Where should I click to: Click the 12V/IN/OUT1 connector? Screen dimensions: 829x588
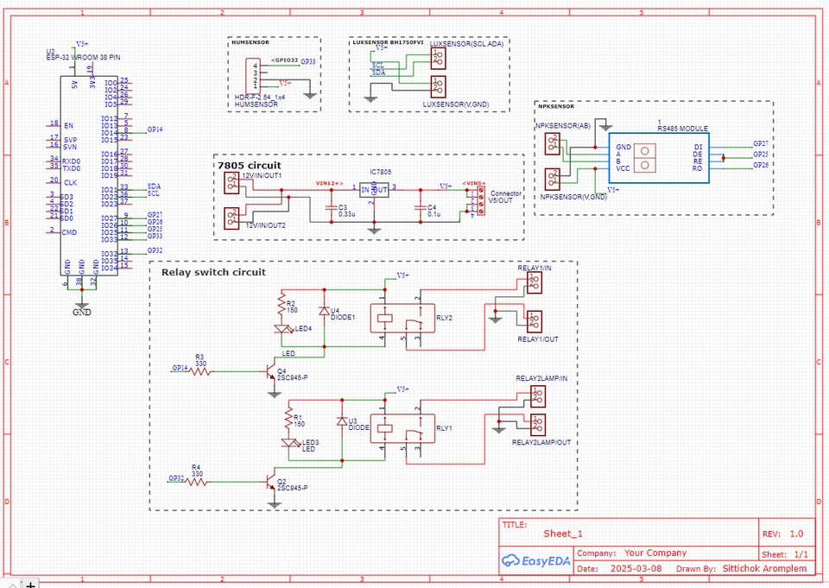point(231,182)
